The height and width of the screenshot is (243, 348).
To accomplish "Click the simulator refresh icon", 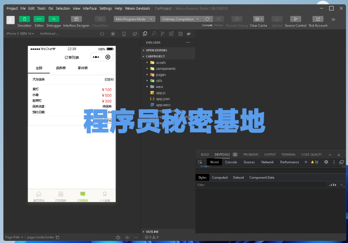I will pyautogui.click(x=102, y=34).
